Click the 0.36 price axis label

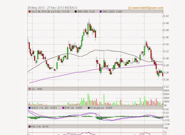[166, 37]
